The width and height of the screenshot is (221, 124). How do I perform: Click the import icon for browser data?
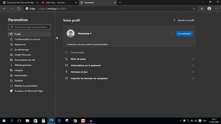click(66, 78)
